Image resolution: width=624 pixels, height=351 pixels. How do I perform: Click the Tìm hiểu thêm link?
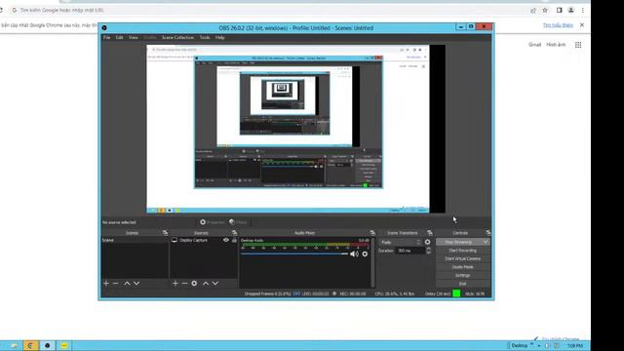[x=558, y=25]
